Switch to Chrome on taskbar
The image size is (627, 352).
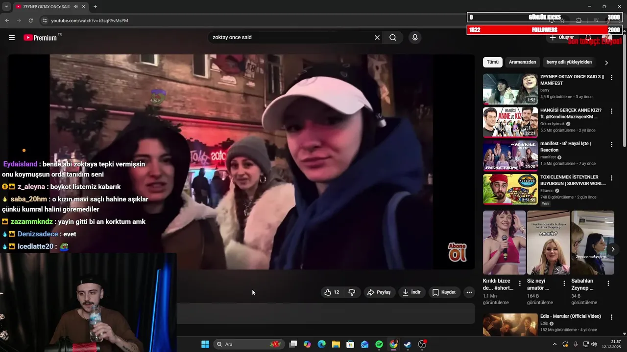393,344
